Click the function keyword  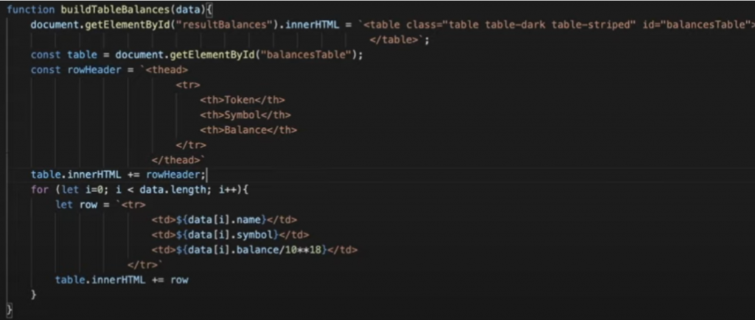[30, 10]
